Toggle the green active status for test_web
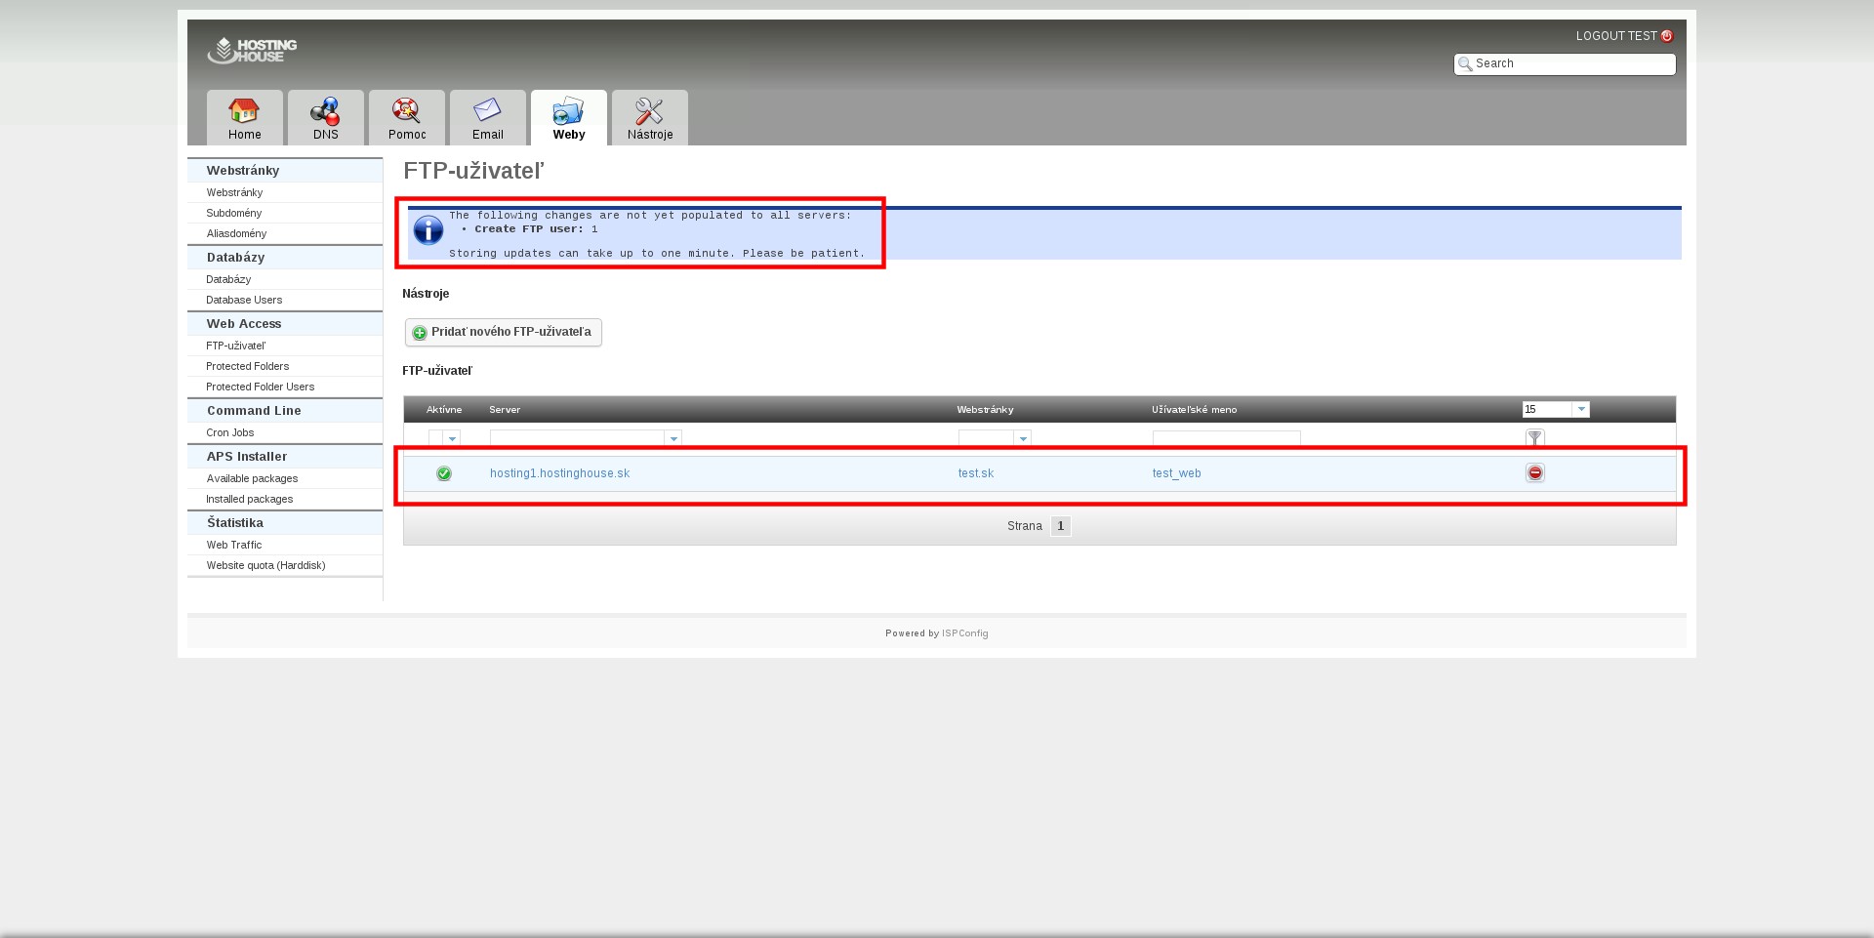Screen dimensions: 1874x938 coord(444,473)
